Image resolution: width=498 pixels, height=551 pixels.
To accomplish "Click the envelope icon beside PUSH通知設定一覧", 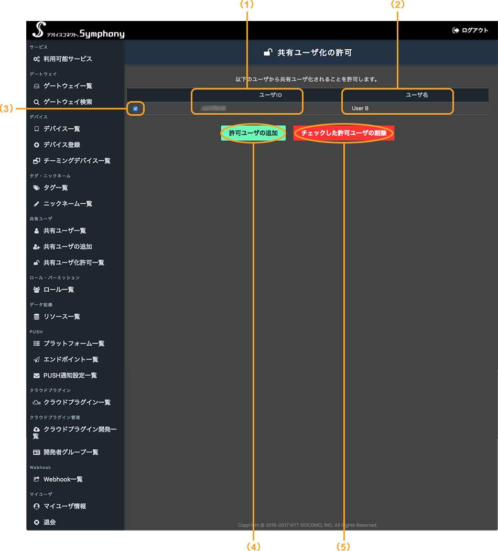I will [36, 376].
